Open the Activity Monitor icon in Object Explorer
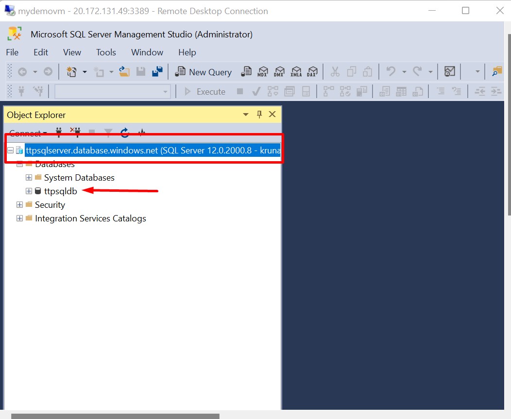Image resolution: width=511 pixels, height=419 pixels. 142,133
